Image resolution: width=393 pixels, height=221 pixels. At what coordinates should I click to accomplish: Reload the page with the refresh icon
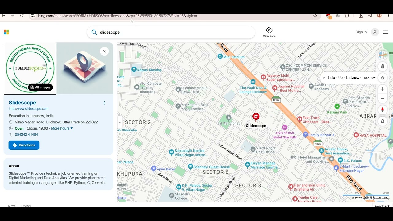22,16
